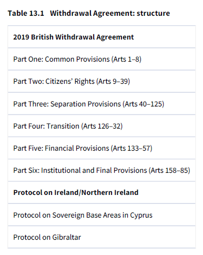Click the text 'Arts 9–39'
The width and height of the screenshot is (203, 255).
point(113,82)
